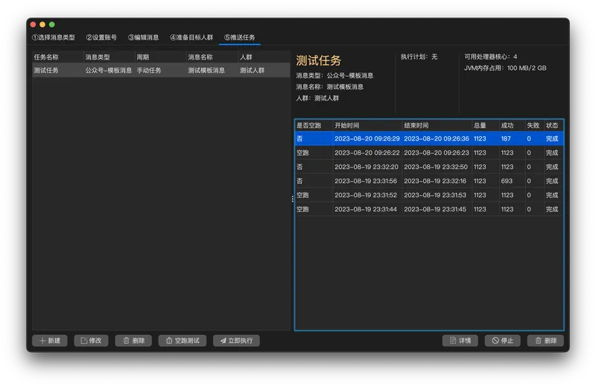Select the record starting 2023-08-19 23:31:44
Image resolution: width=596 pixels, height=387 pixels.
click(429, 209)
